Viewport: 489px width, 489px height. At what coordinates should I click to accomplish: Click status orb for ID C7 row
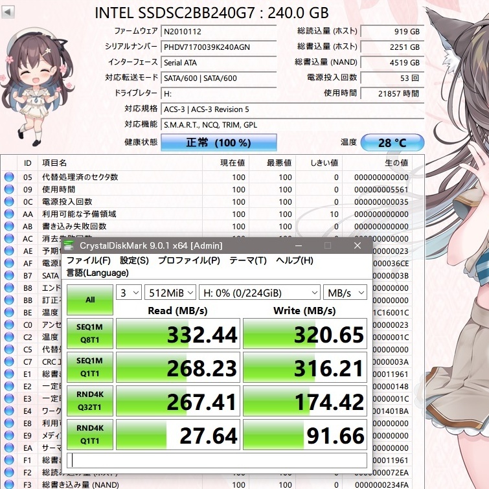pos(9,361)
